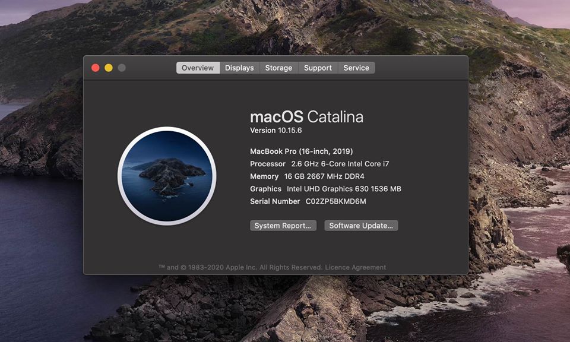Select the macOS Catalina heading
Screen dimensions: 570x342
coord(307,116)
